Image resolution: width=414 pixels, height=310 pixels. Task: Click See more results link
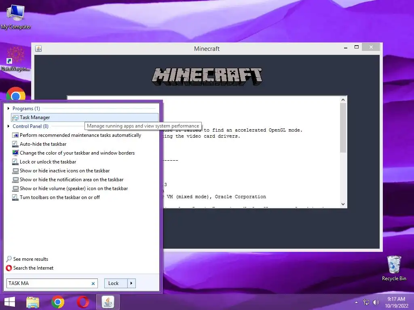(x=31, y=259)
